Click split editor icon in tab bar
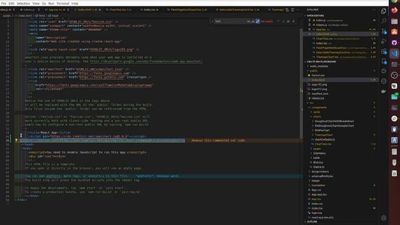Image resolution: width=400 pixels, height=225 pixels. click(292, 10)
